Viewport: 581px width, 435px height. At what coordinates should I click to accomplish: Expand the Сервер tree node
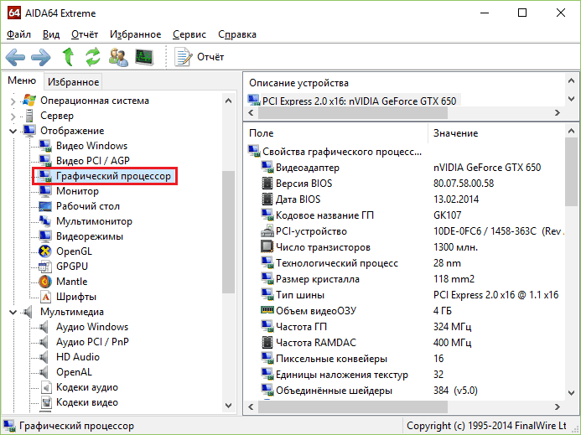click(13, 117)
